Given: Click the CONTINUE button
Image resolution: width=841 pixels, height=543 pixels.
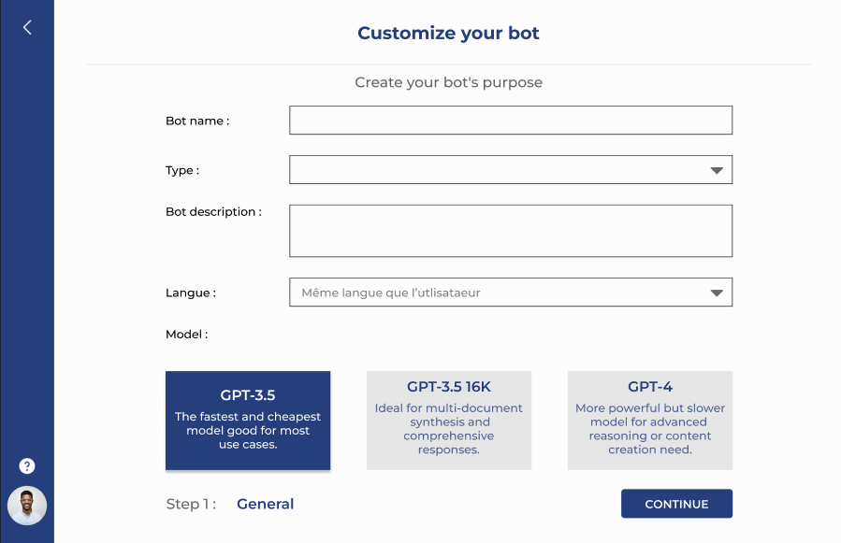Looking at the screenshot, I should 677,504.
